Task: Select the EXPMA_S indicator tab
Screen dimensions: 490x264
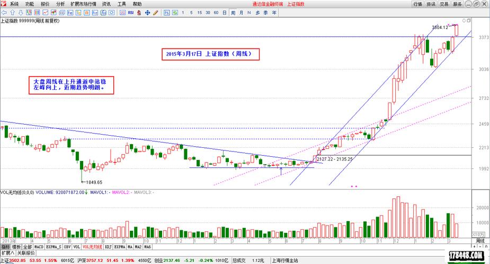Action: (54, 247)
